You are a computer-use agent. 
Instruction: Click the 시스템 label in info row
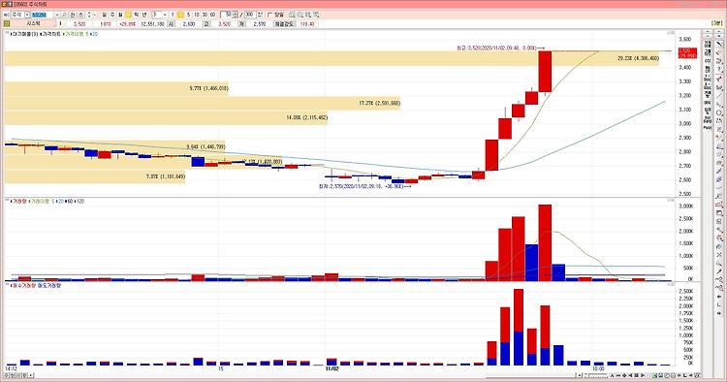pyautogui.click(x=34, y=23)
